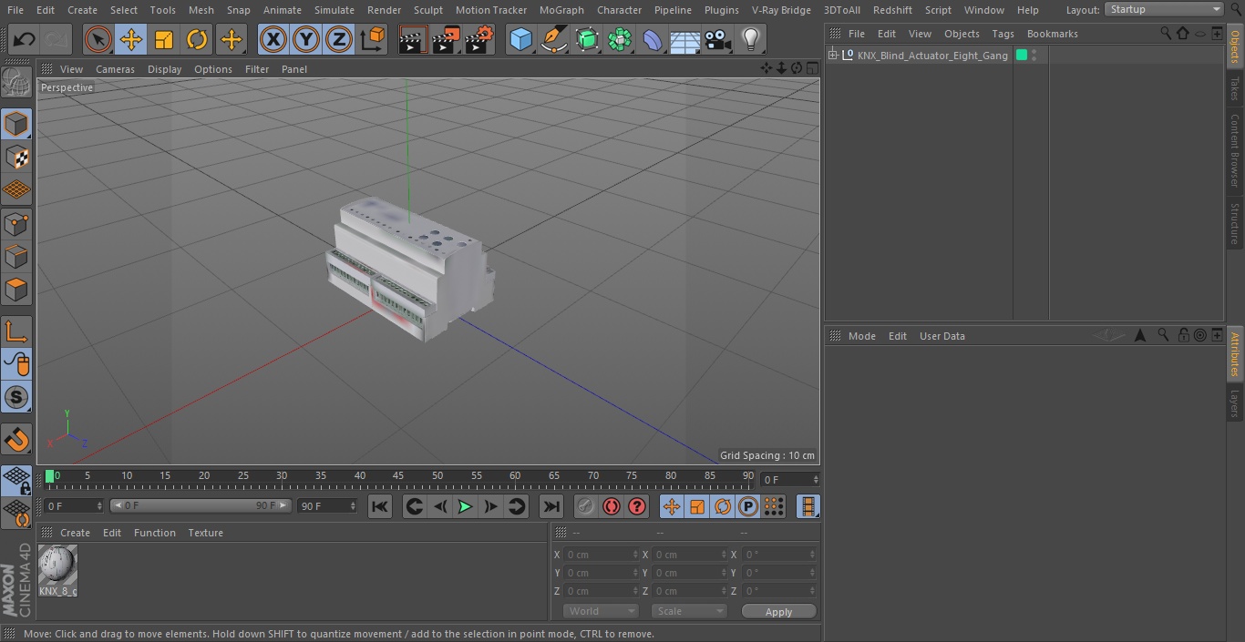1245x642 pixels.
Task: Switch to the Layers tab
Action: point(1235,403)
